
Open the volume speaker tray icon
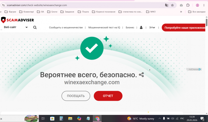click(173, 118)
